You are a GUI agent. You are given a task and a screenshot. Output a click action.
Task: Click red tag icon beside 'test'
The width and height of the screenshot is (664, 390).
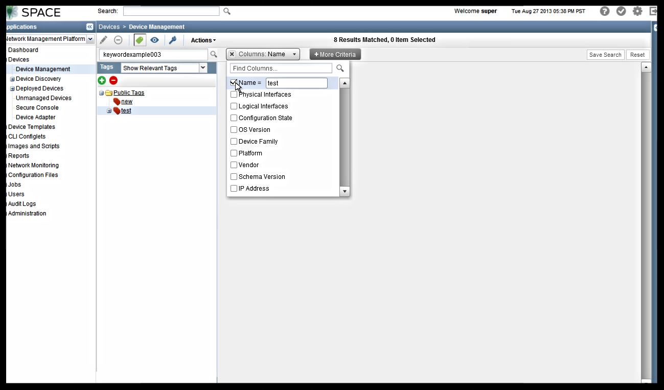click(117, 110)
